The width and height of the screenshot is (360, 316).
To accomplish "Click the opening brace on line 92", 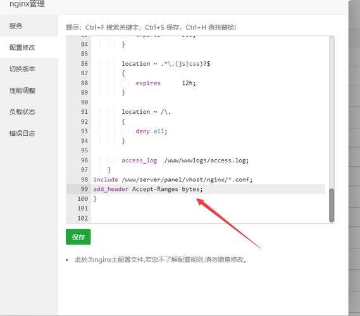I will (123, 121).
